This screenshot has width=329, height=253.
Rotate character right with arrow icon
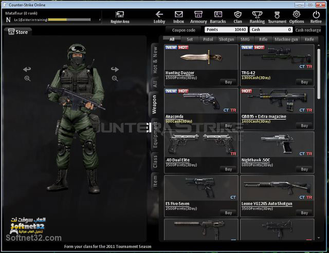[115, 69]
